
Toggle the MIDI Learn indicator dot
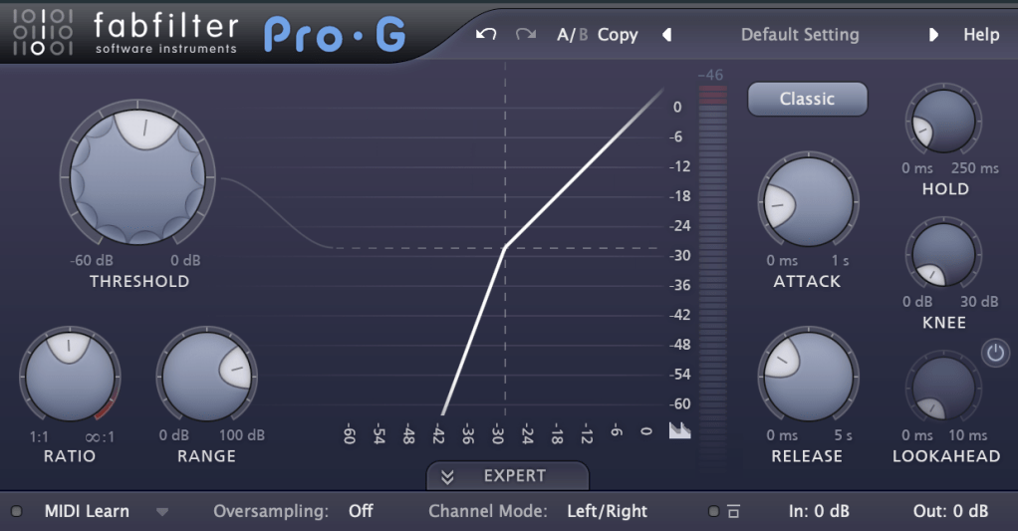click(x=17, y=512)
